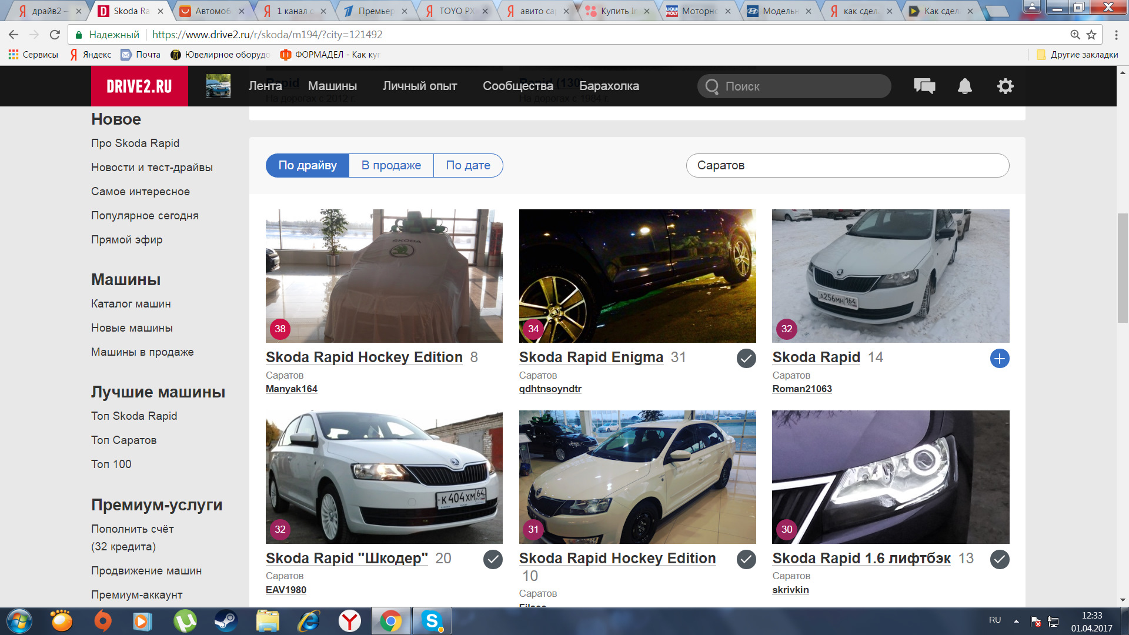This screenshot has height=635, width=1129.
Task: Open Машины in the top menu
Action: 332,86
